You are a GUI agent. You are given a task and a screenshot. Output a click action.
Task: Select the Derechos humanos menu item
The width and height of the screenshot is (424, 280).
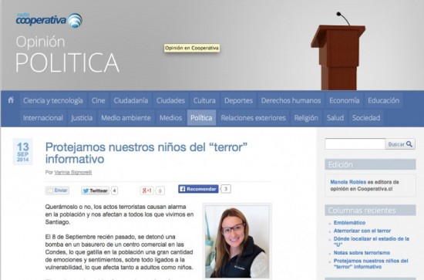(x=291, y=100)
